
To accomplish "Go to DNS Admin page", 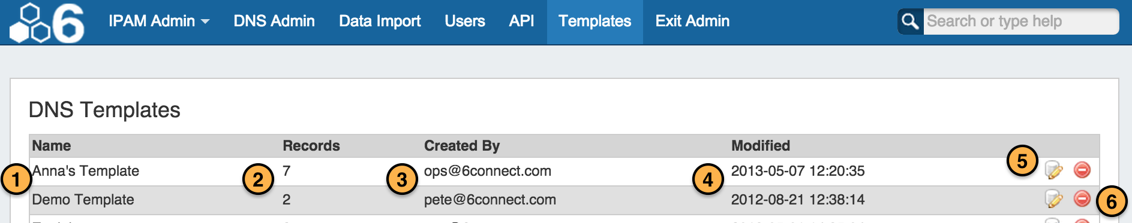I will [274, 22].
